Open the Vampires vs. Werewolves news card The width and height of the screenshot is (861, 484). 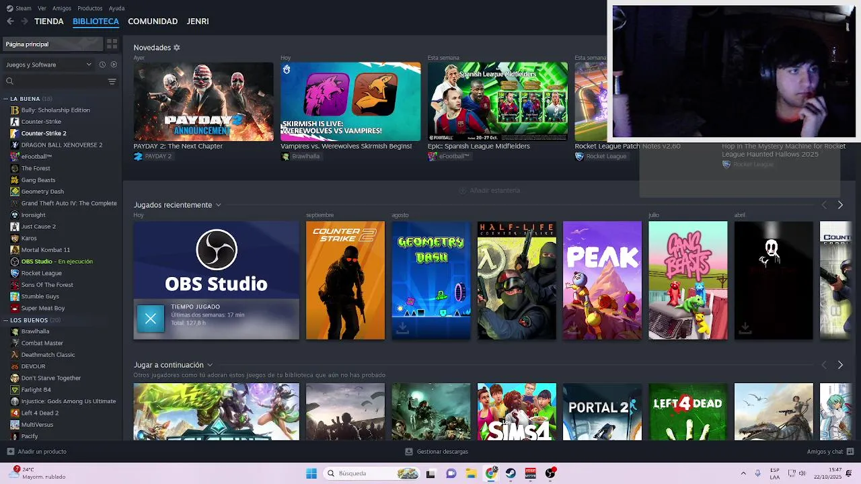pyautogui.click(x=350, y=102)
